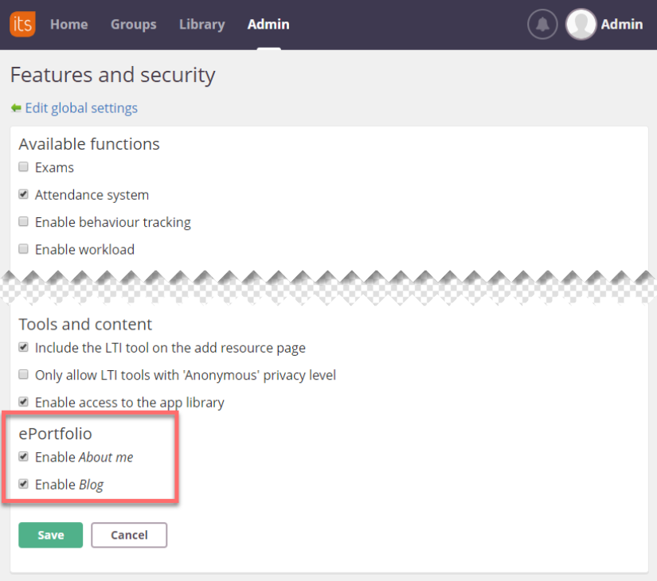Uncheck the Enable About me checkbox
Screen dimensions: 657x581
point(24,457)
